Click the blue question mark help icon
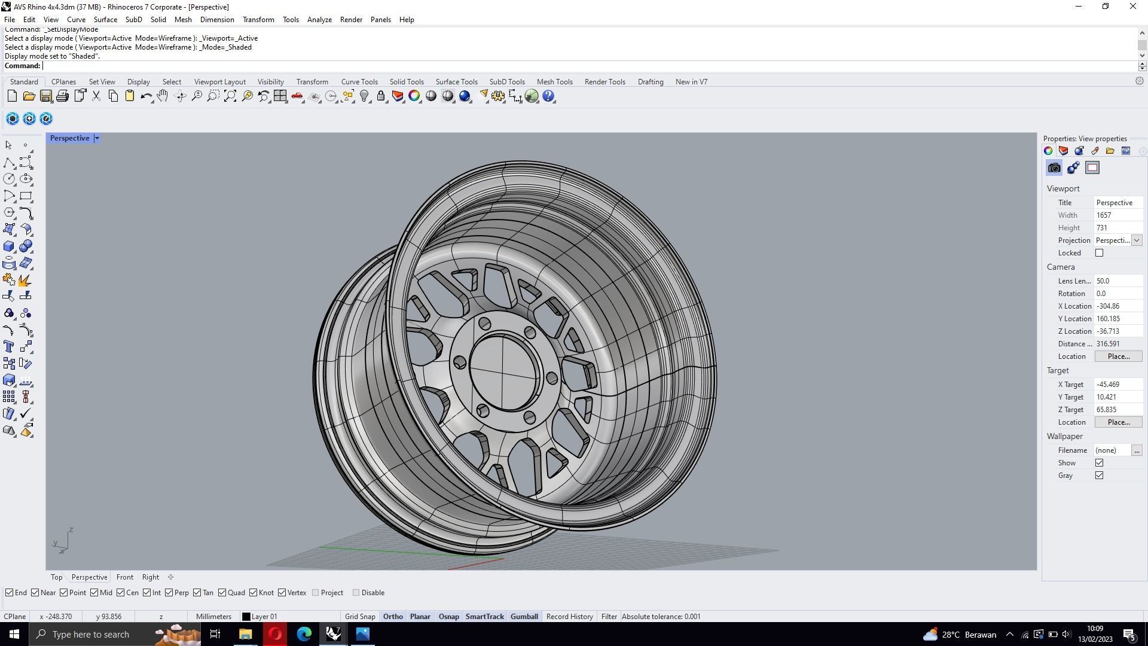The height and width of the screenshot is (646, 1148). 548,96
